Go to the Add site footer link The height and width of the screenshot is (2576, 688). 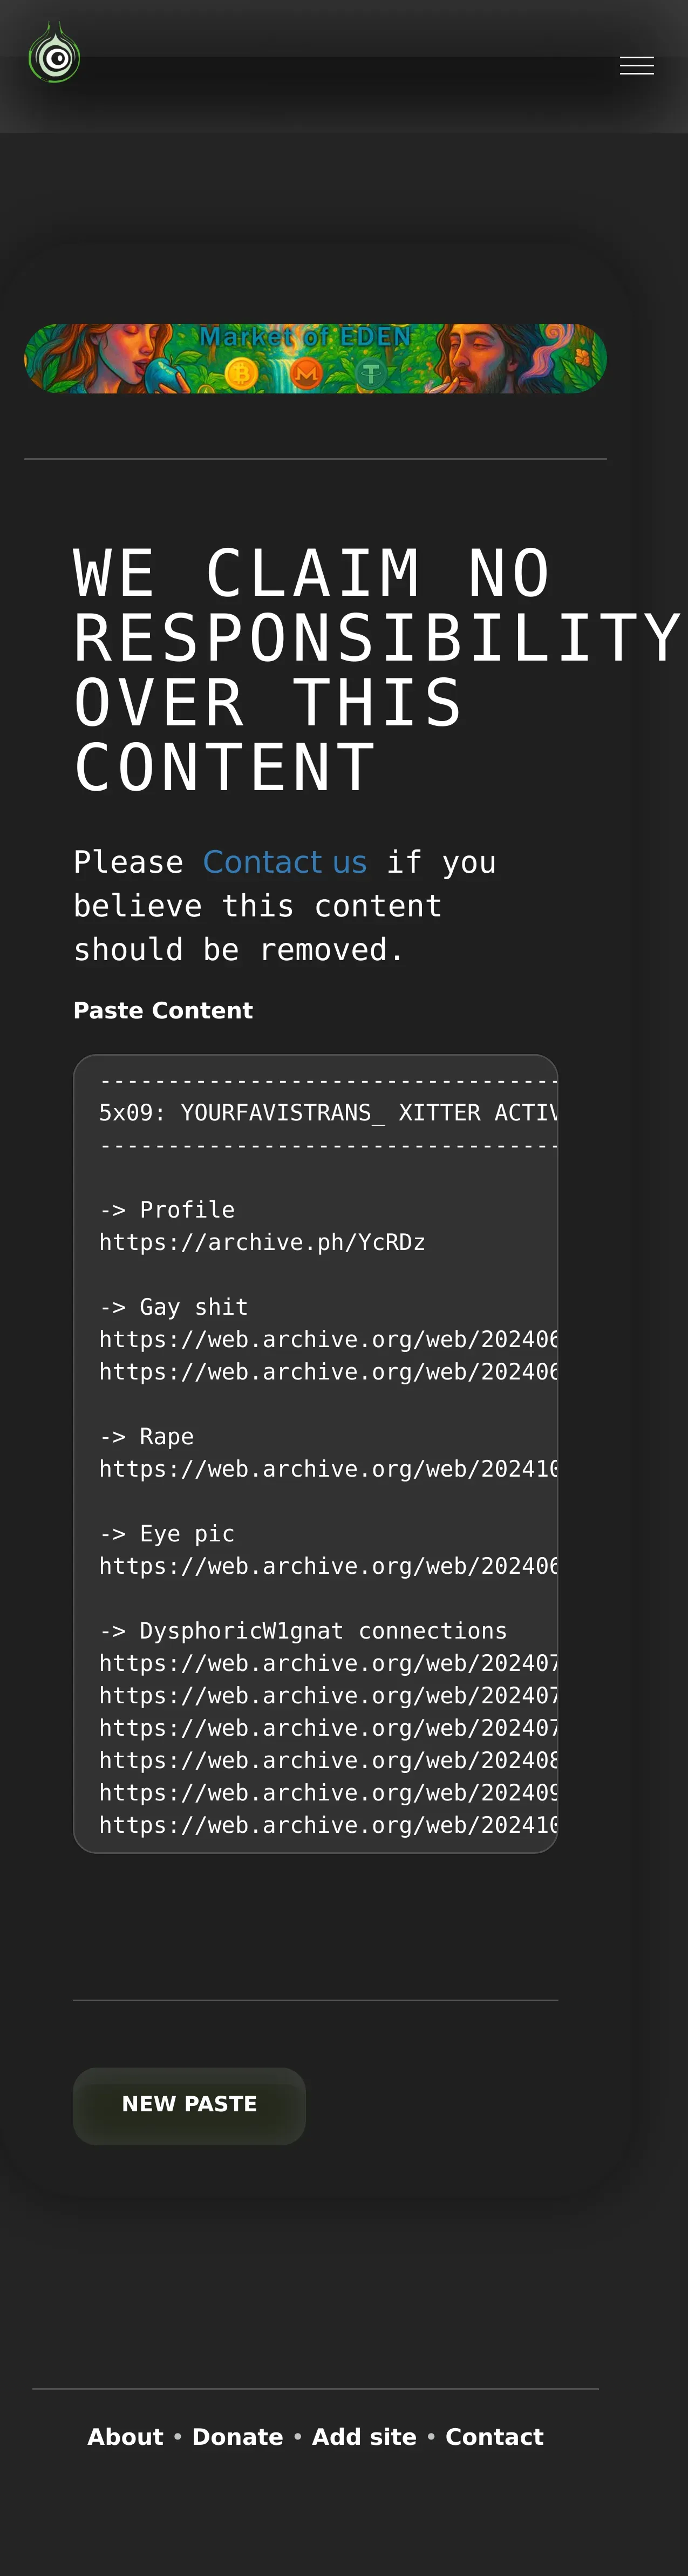[364, 2437]
